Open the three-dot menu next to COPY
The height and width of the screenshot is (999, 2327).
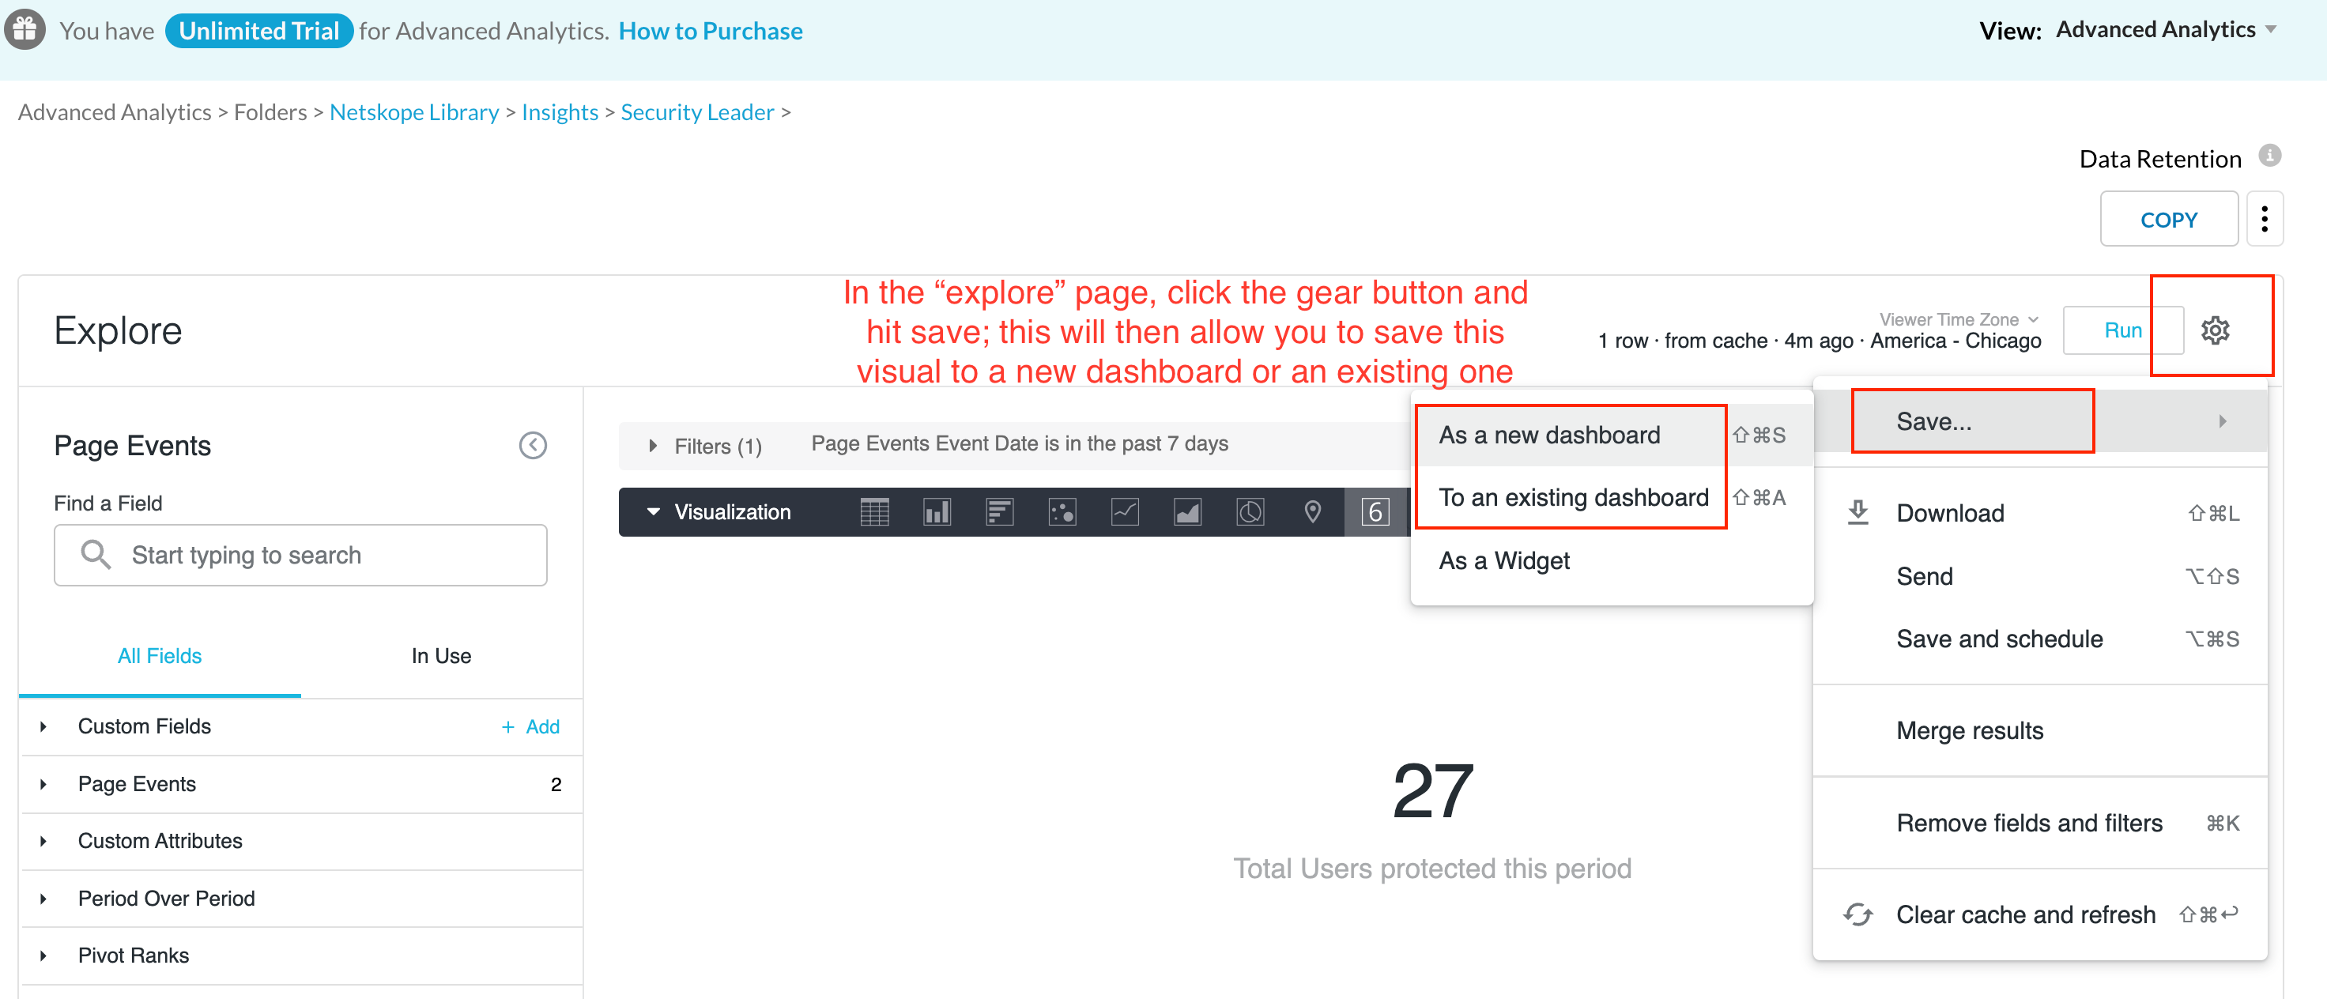coord(2264,219)
